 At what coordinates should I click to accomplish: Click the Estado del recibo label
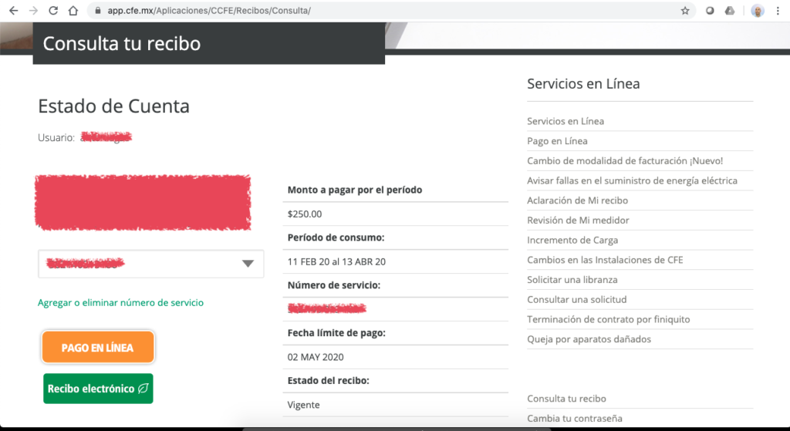[x=328, y=381]
